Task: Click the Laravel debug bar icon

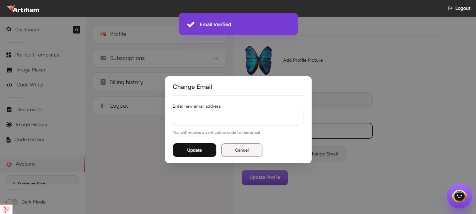Action: tap(6, 209)
